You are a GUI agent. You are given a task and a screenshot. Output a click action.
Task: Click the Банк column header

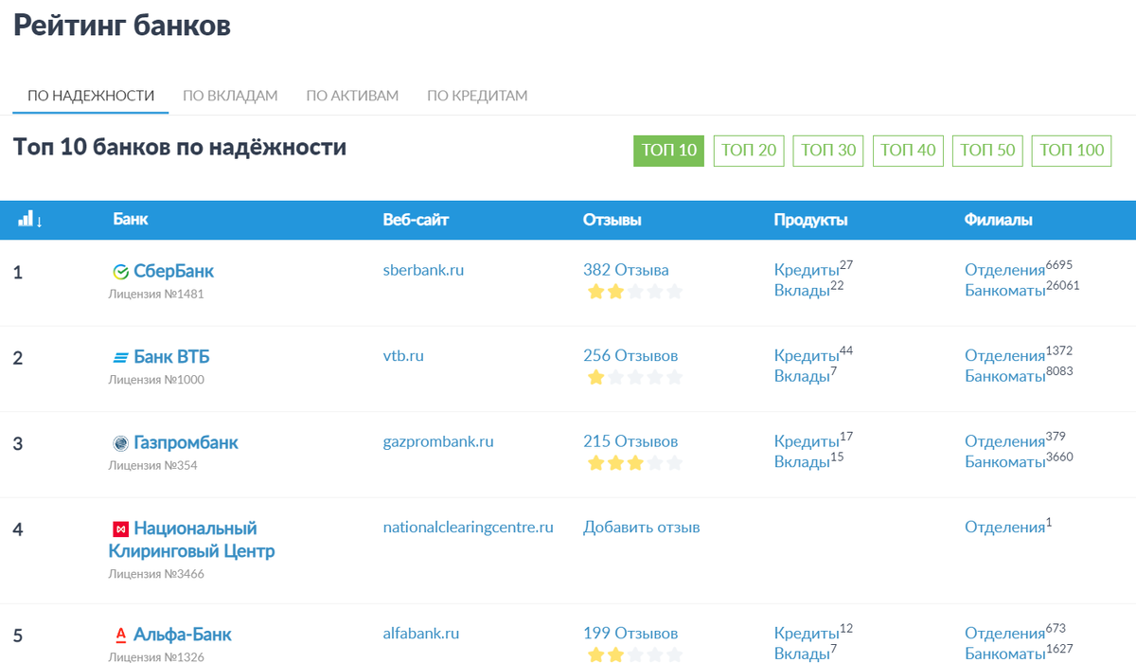[x=131, y=220]
